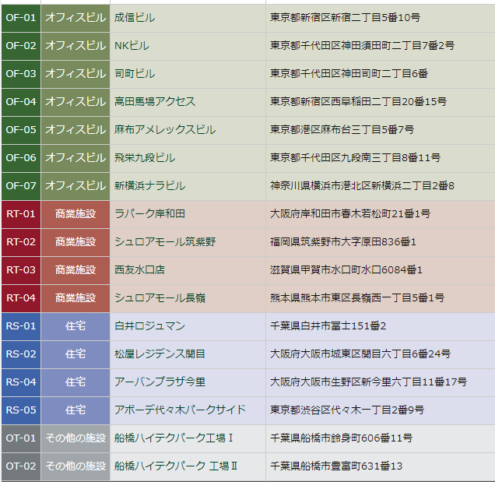Open the 新横浜ナラビル property name
Image resolution: width=495 pixels, height=482 pixels.
click(x=149, y=186)
